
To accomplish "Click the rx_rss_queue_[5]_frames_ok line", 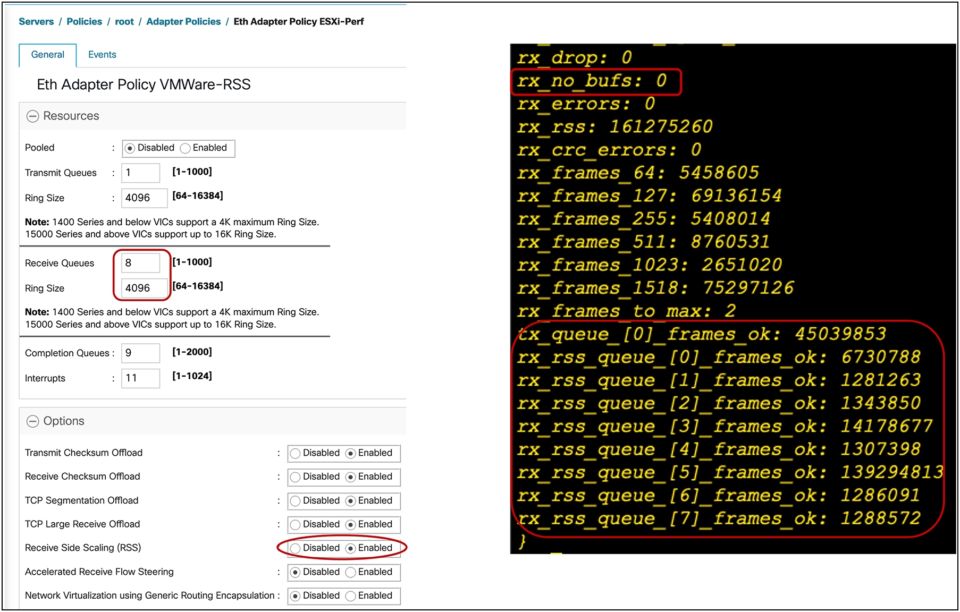I will pos(730,473).
